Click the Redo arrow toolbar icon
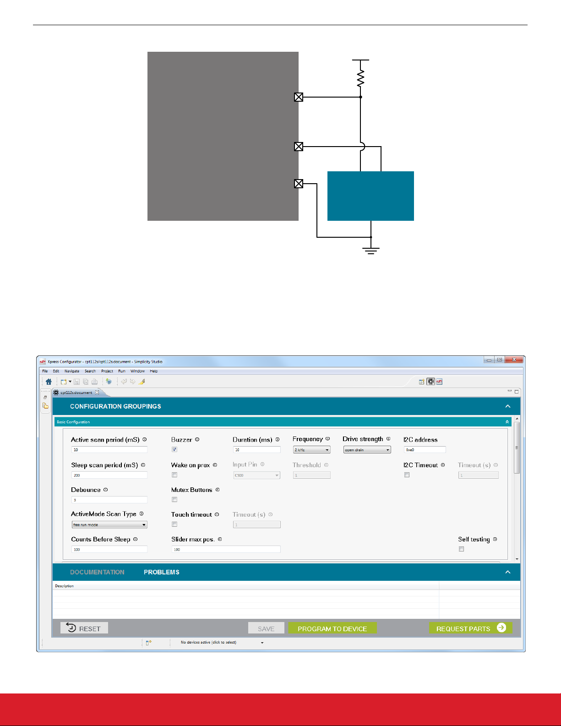 (133, 382)
